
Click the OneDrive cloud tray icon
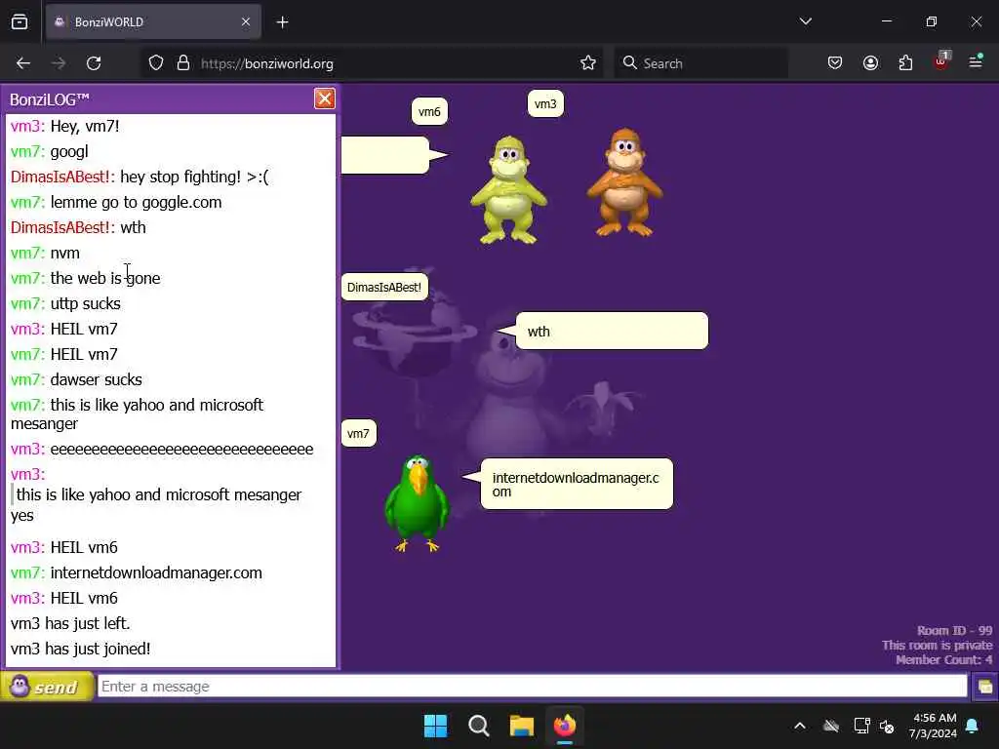(831, 726)
